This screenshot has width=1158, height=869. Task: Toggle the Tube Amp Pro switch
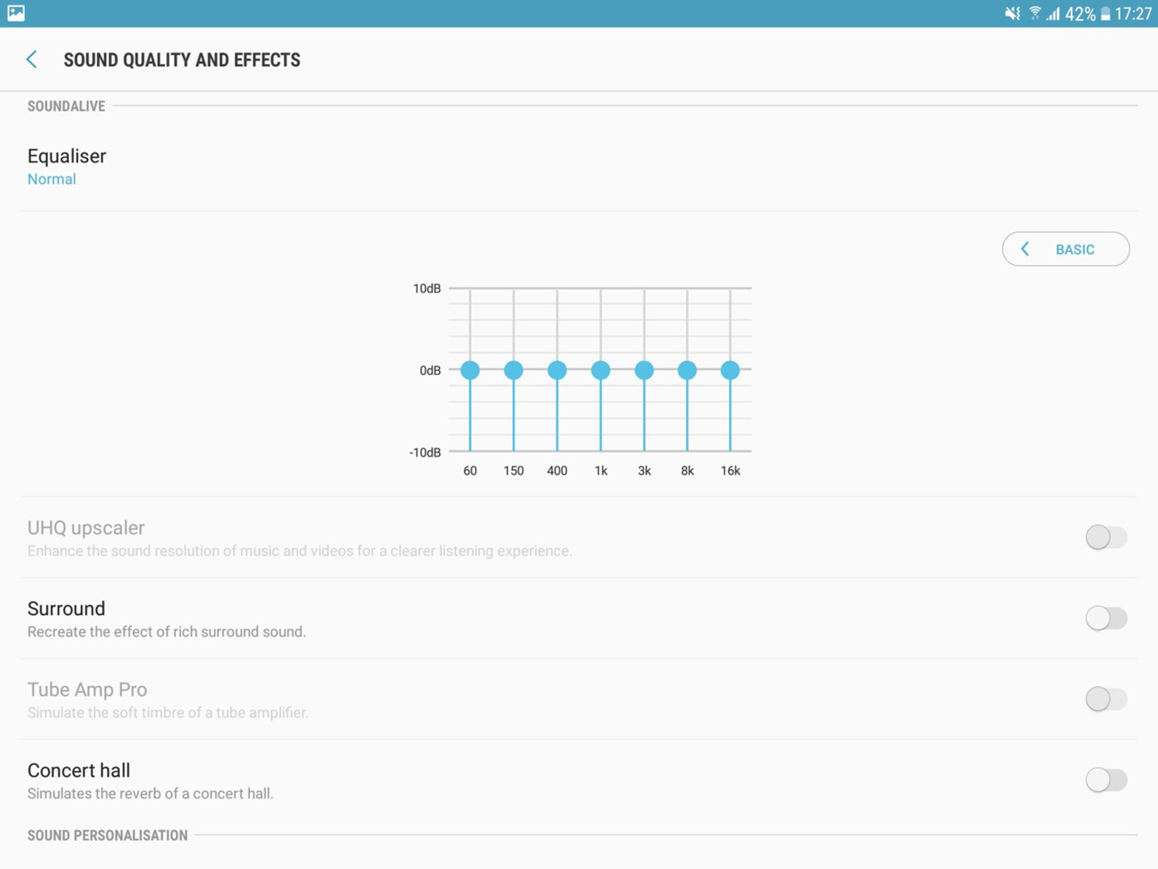1106,699
